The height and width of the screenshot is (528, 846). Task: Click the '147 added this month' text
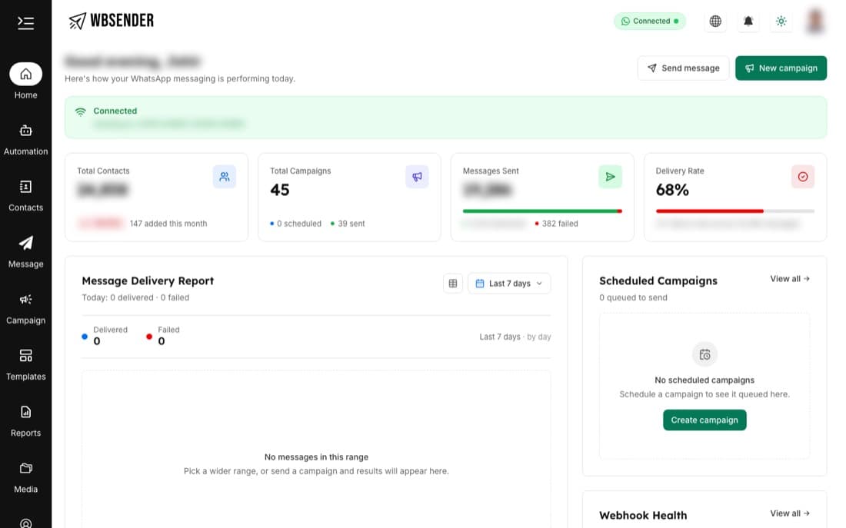coord(168,224)
